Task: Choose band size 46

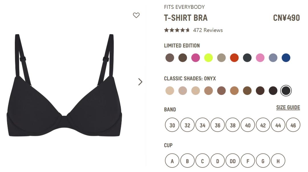Action: pyautogui.click(x=293, y=125)
